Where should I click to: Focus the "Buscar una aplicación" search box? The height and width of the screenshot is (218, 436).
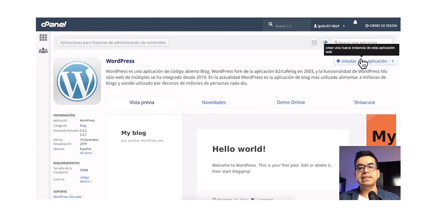point(362,42)
